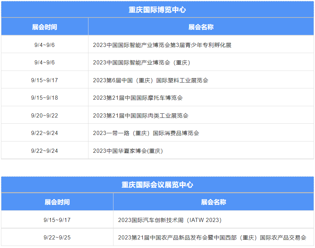
Task: Click date 9/22~9/24 beside 华夏家博会
Action: click(x=45, y=151)
